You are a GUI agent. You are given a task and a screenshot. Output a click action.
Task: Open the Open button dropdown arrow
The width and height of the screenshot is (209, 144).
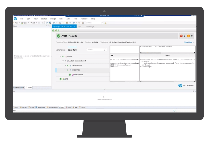pos(28,23)
